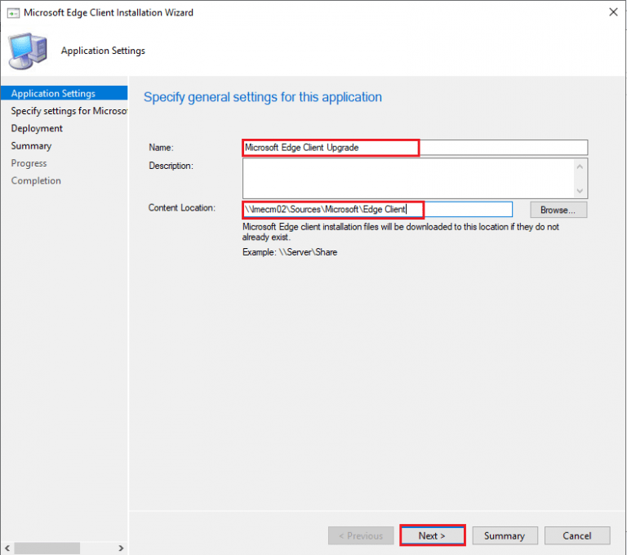Viewport: 627px width, 555px height.
Task: Go to the Deployment step
Action: (x=37, y=128)
